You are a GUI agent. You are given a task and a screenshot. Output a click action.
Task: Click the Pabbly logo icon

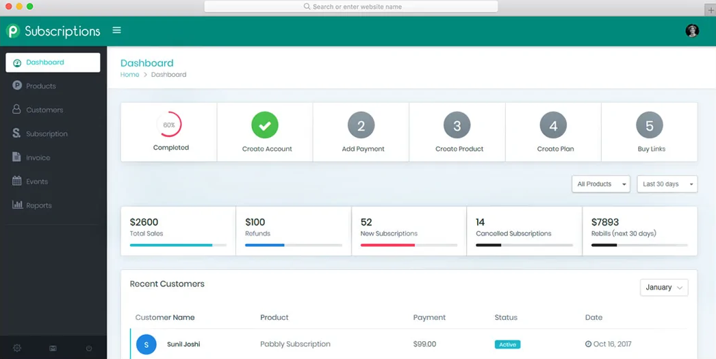pos(13,31)
